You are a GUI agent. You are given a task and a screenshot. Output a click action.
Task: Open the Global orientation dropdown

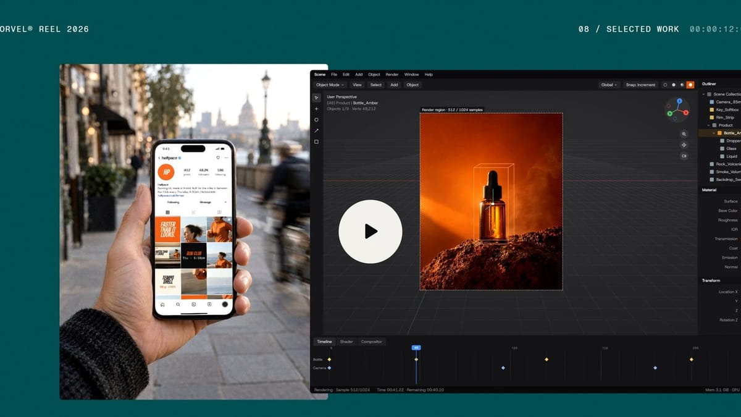click(x=608, y=85)
